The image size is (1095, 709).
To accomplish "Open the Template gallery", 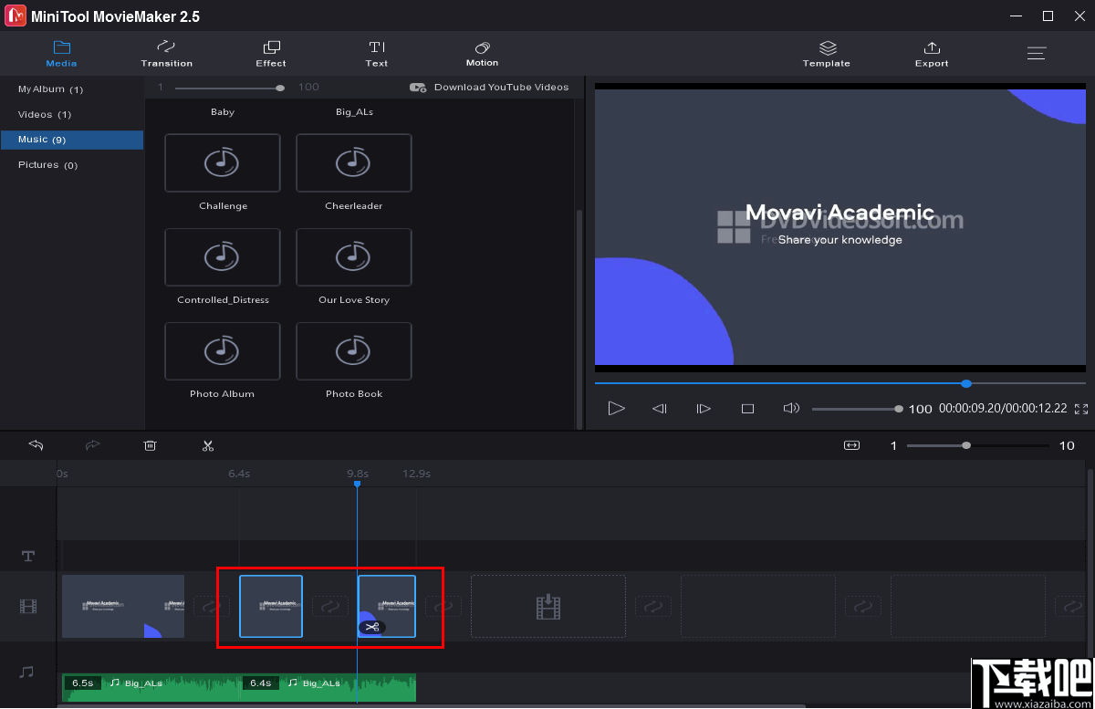I will click(x=827, y=53).
